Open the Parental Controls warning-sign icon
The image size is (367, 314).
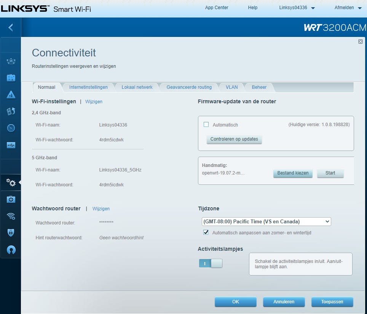pos(11,95)
